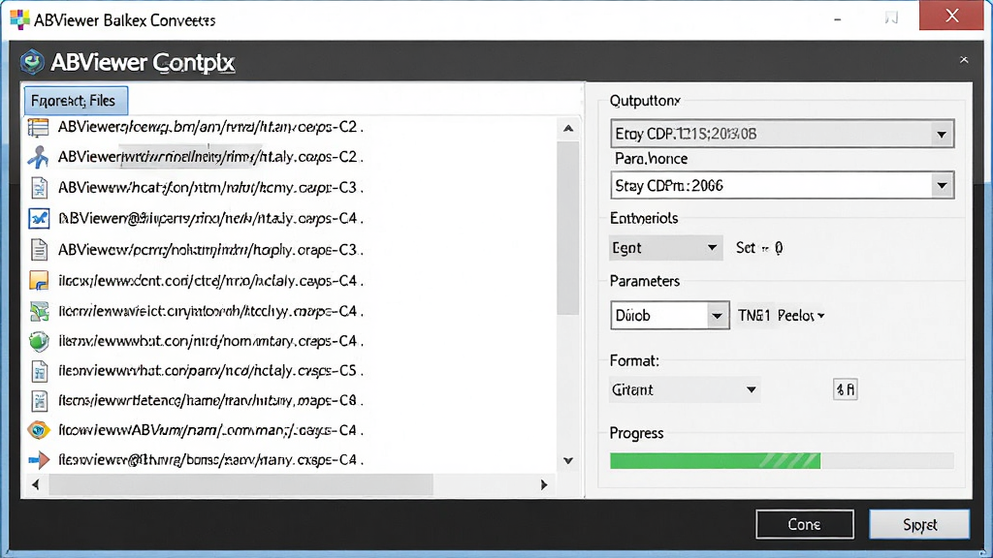Open the 'Egnt' dropdown
The image size is (993, 558).
665,248
